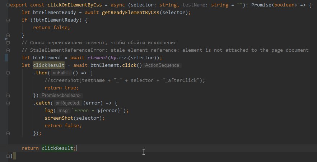
Task: Click return false inside the if block
Action: [x=52, y=28]
